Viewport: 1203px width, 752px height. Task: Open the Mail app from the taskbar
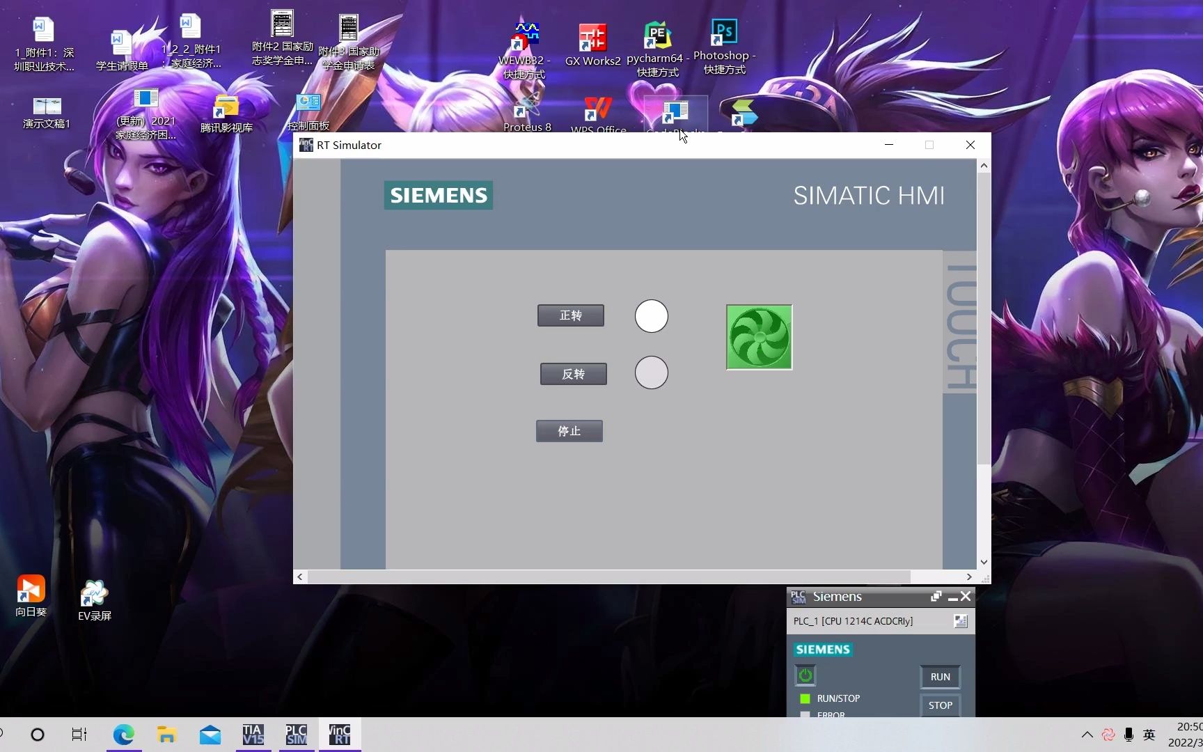(x=210, y=735)
